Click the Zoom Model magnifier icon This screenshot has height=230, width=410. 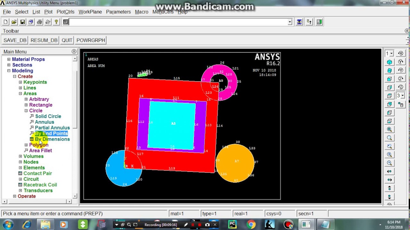point(389,138)
